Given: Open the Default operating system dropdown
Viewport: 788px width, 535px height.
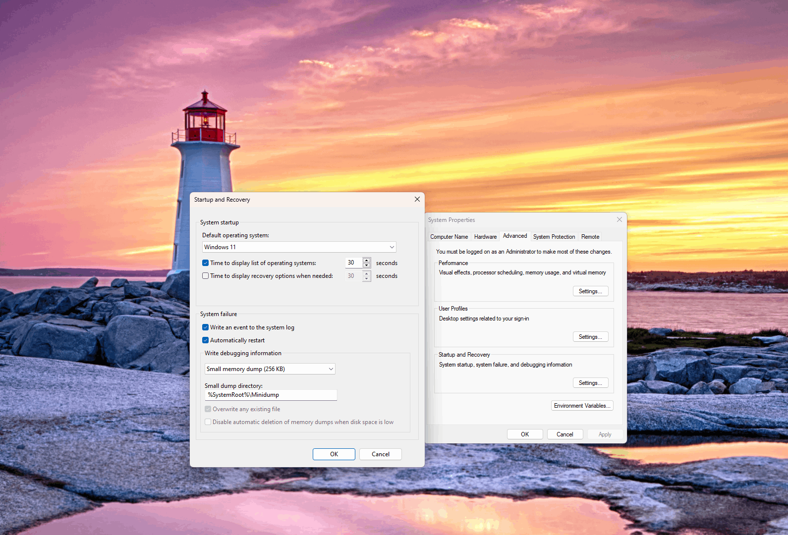Looking at the screenshot, I should [299, 247].
